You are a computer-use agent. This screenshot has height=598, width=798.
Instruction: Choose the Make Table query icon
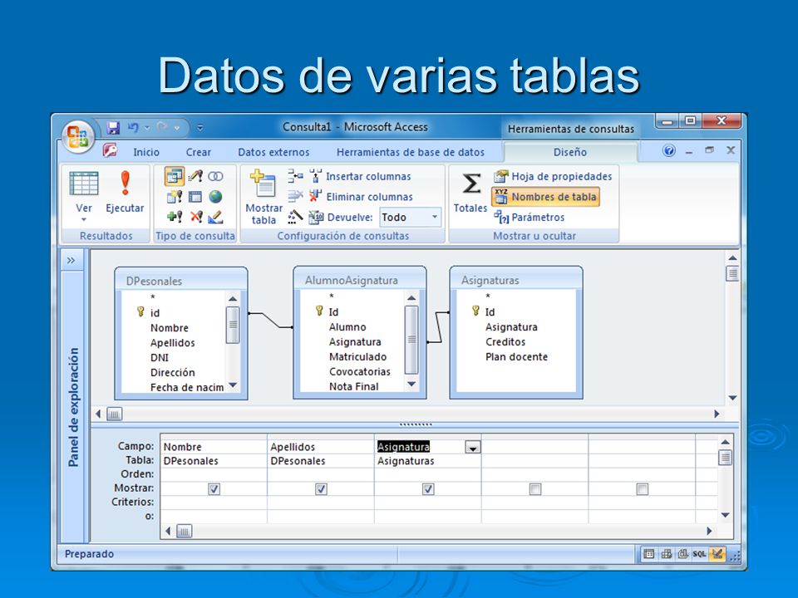click(x=175, y=197)
